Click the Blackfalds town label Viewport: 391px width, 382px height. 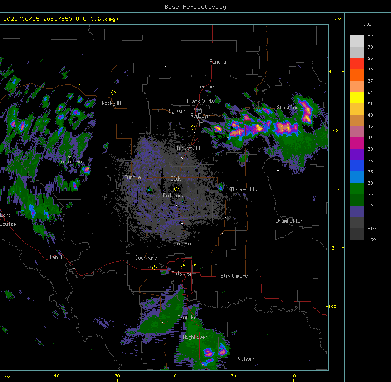click(200, 101)
